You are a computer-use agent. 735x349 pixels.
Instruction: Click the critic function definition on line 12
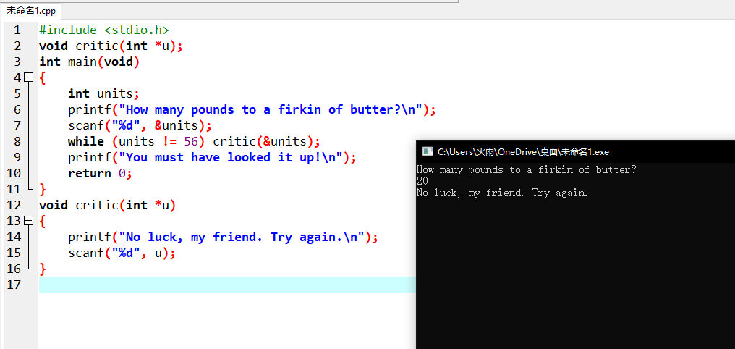(x=107, y=205)
